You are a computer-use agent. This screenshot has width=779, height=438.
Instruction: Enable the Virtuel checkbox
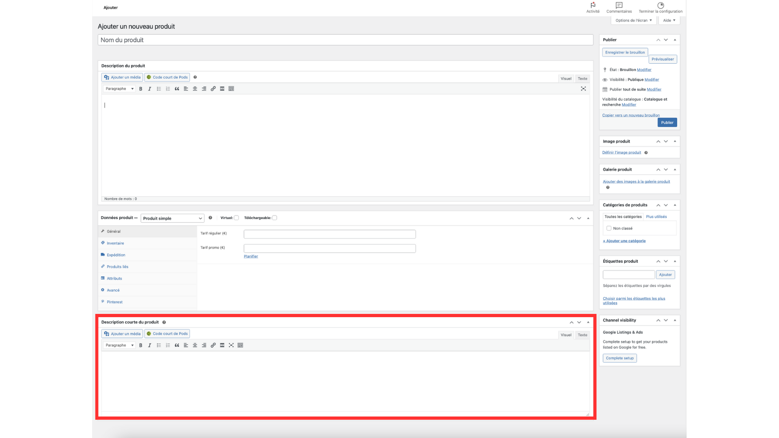click(x=237, y=218)
